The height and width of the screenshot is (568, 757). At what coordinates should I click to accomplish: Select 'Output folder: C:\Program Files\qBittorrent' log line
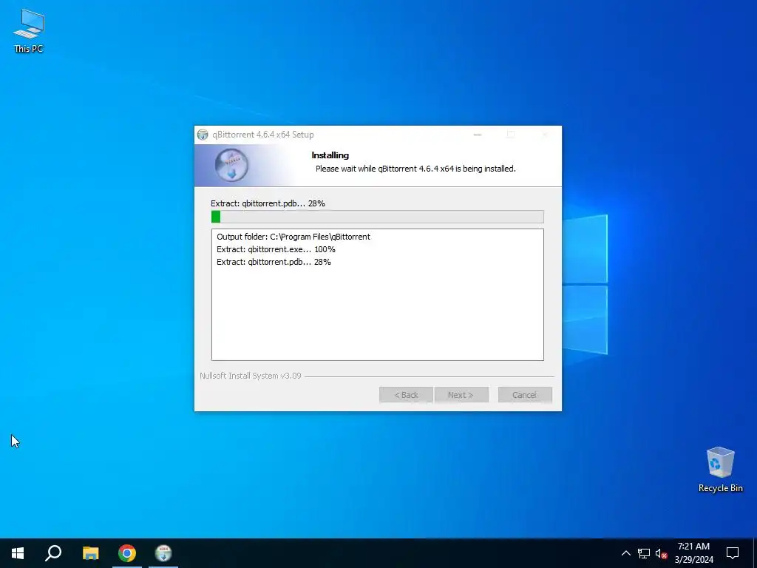(x=293, y=237)
